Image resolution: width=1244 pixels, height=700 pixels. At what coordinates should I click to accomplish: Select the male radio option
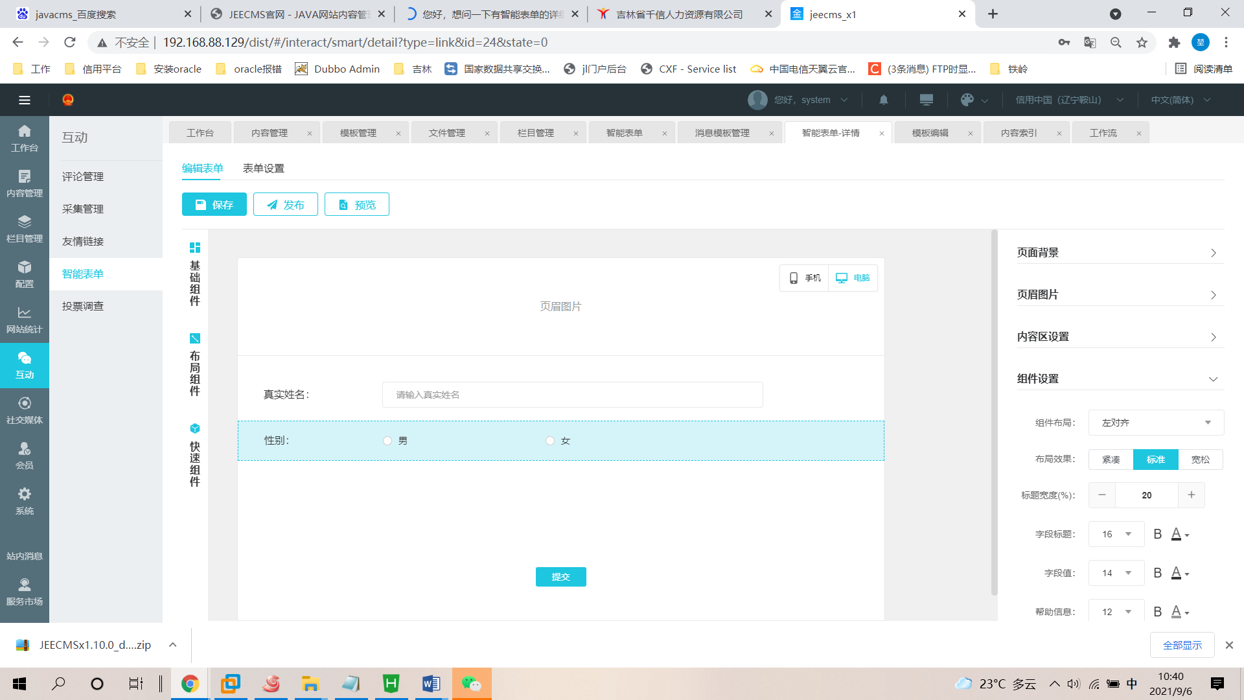(x=387, y=441)
